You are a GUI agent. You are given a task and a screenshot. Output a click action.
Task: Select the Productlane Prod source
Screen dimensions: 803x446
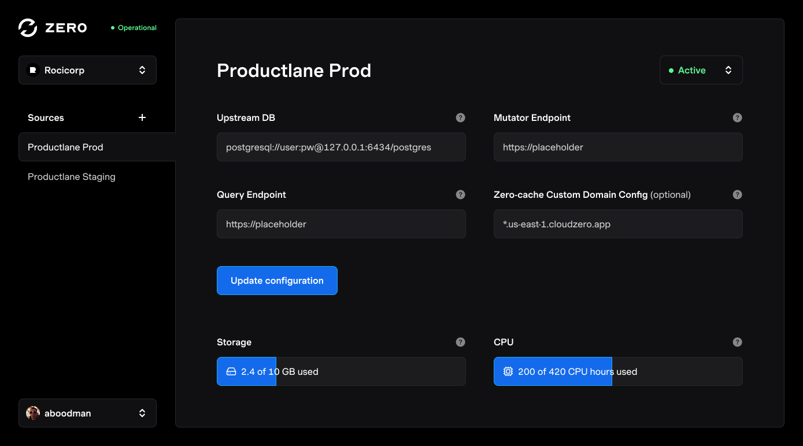pos(65,147)
